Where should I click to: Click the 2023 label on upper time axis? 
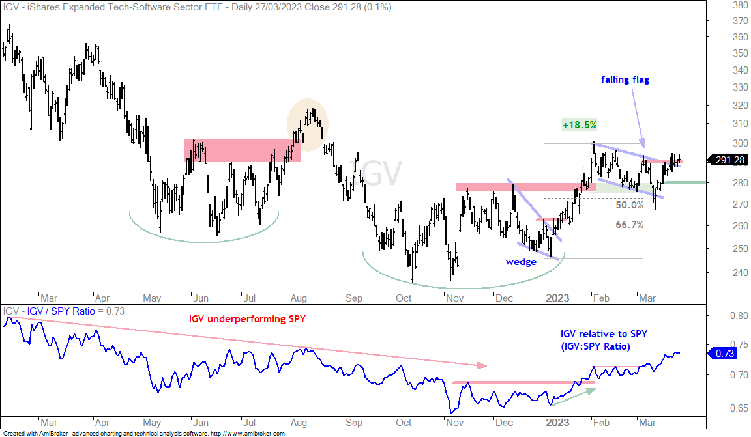pos(557,298)
